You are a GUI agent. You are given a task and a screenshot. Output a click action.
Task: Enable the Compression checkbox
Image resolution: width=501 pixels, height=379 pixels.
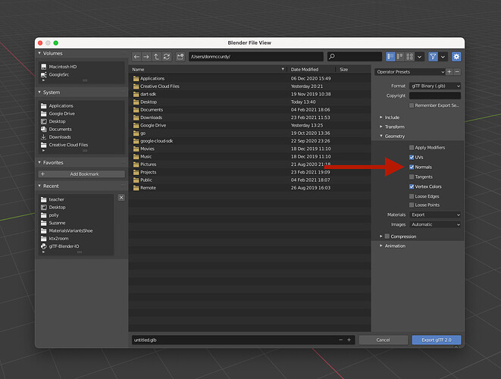click(x=387, y=236)
